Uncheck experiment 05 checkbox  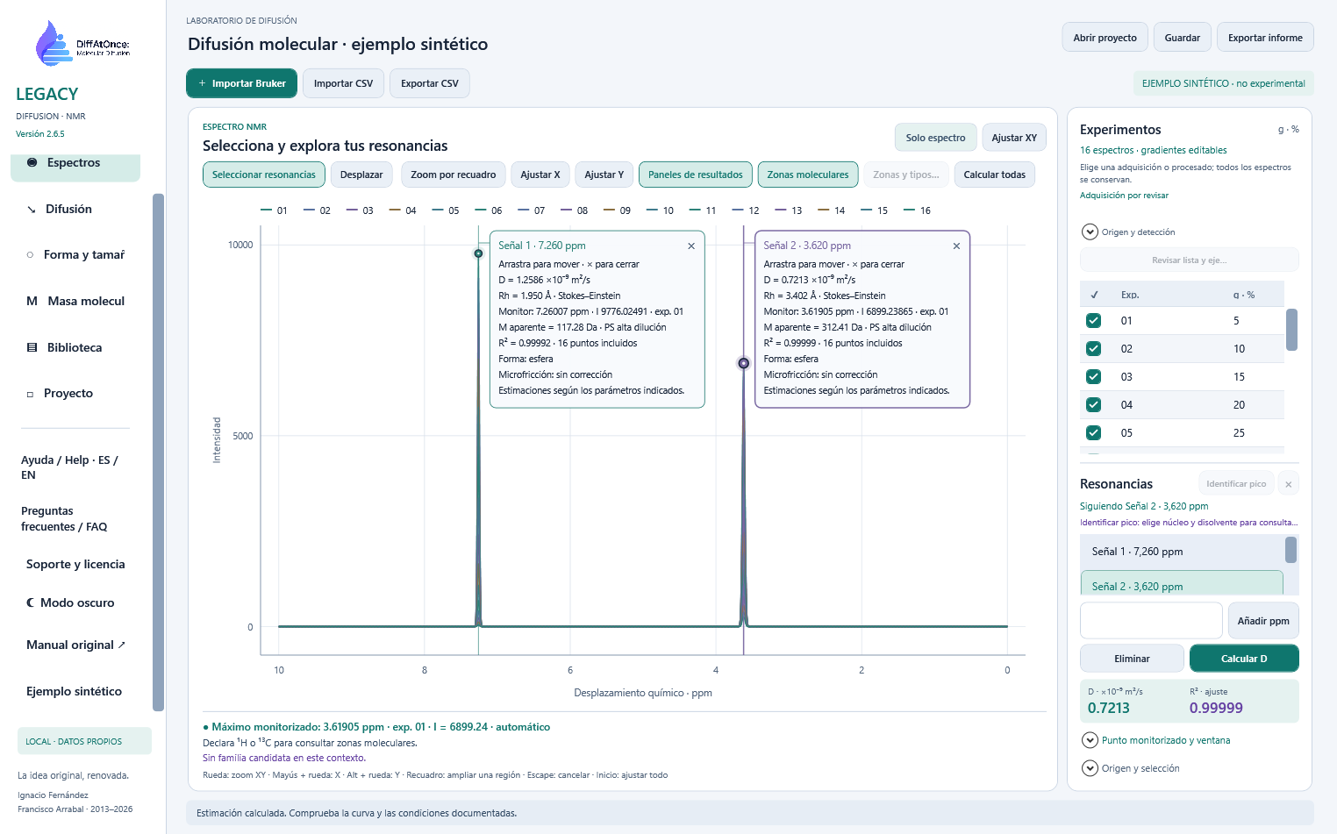pos(1094,433)
